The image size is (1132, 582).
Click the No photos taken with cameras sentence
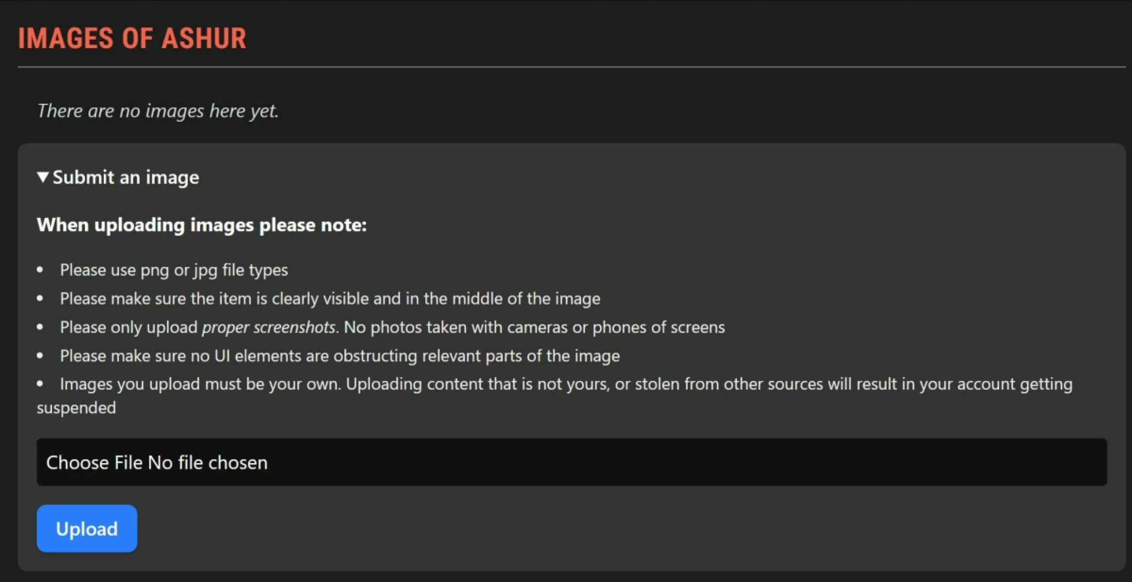coord(534,327)
